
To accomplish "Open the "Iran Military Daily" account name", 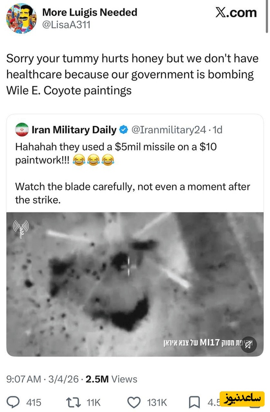I will 74,130.
